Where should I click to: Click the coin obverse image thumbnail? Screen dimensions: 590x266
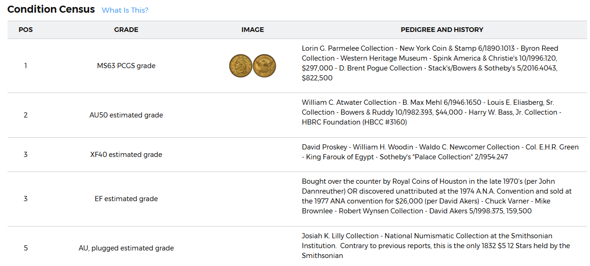(241, 66)
